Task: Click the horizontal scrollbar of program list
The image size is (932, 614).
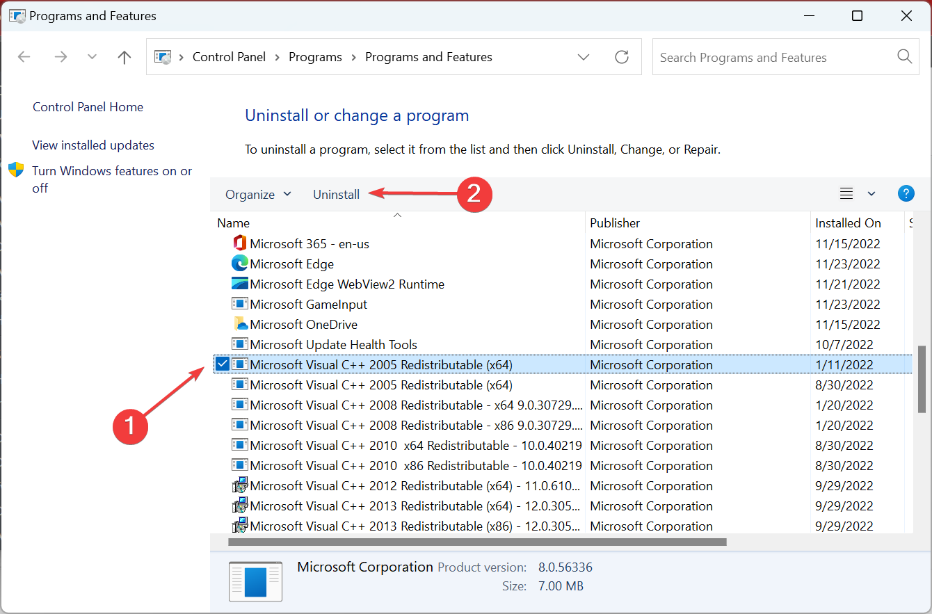Action: pyautogui.click(x=477, y=542)
